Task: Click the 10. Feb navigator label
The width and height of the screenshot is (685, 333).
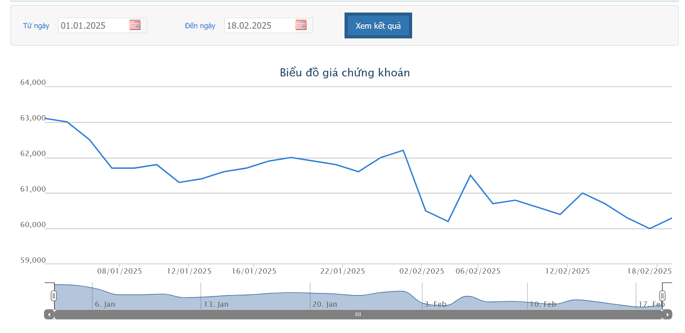Action: pyautogui.click(x=543, y=304)
